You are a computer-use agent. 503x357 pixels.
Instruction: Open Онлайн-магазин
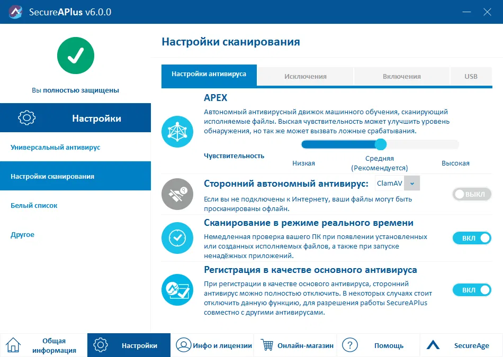coord(295,345)
